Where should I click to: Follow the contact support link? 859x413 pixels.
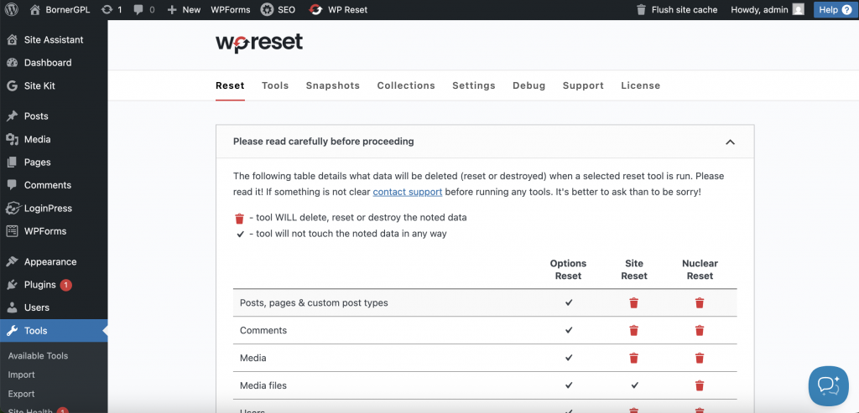pyautogui.click(x=408, y=192)
